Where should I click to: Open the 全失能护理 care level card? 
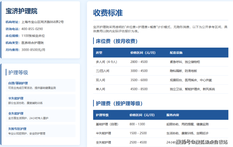tap(41, 116)
